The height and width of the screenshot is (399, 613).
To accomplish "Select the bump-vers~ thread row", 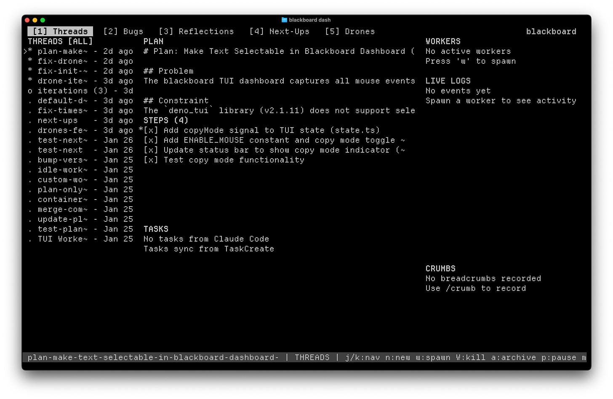I will (x=80, y=160).
